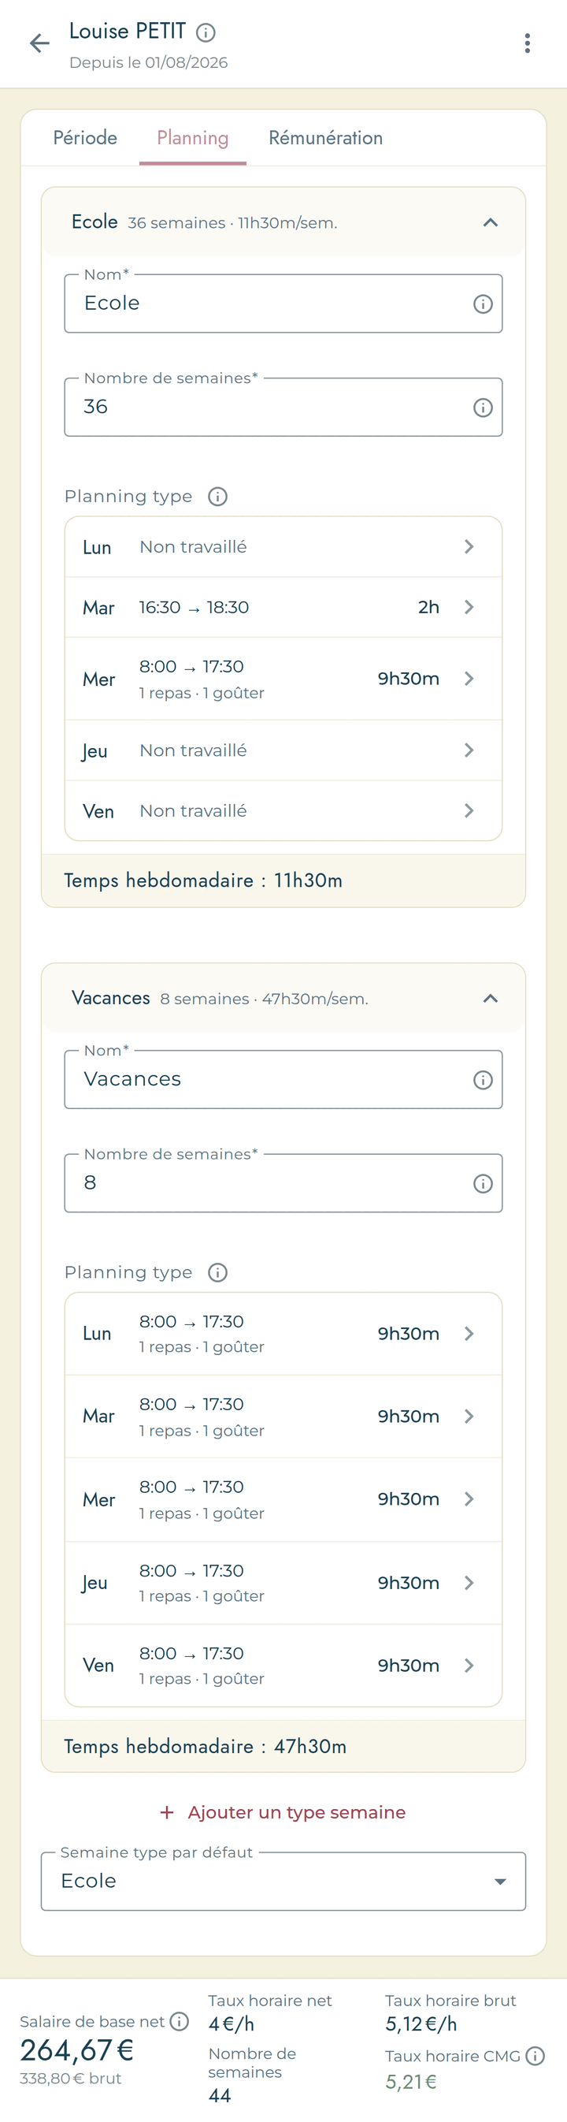Screen dimensions: 567x2122
Task: Show info for Taux horaire CMG
Action: point(535,2055)
